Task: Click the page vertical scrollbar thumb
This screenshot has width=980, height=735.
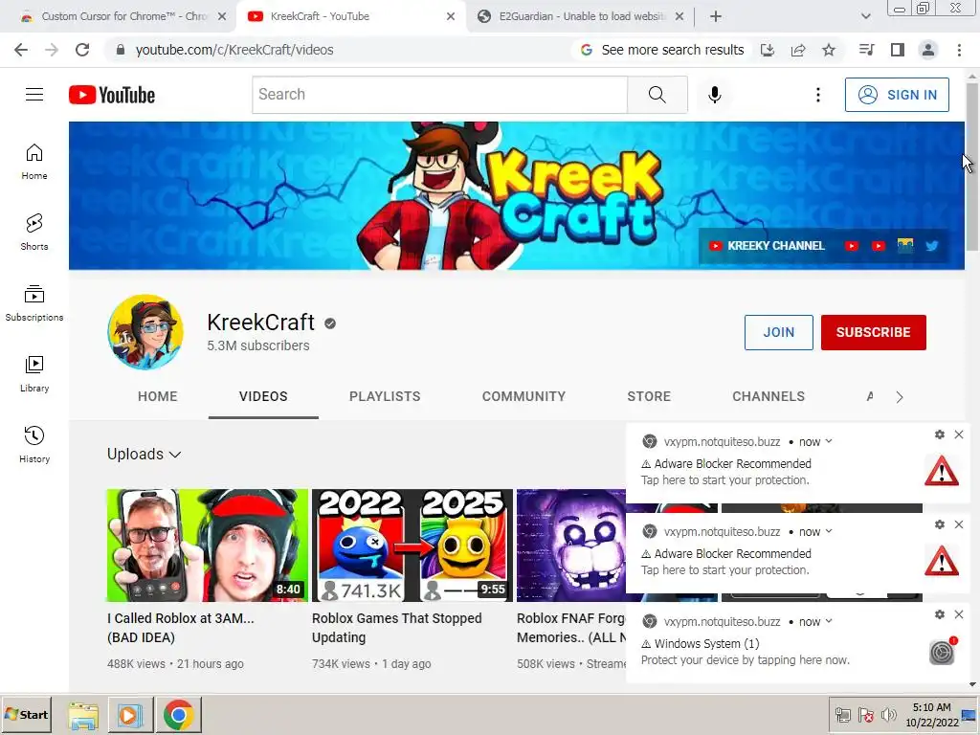Action: tap(972, 166)
